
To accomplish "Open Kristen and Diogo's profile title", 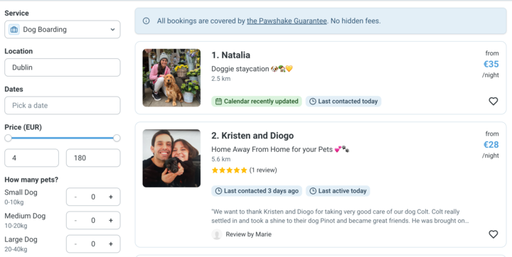I will [x=252, y=136].
